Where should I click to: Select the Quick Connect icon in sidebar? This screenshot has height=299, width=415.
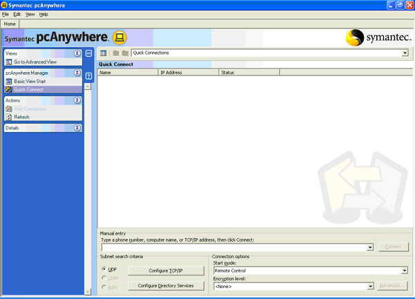(9, 89)
